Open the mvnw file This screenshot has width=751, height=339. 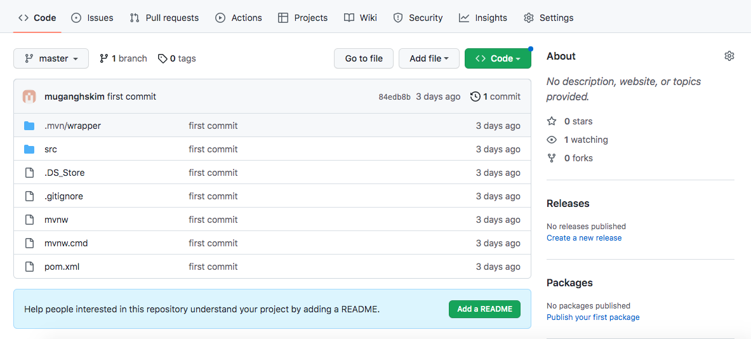(56, 220)
